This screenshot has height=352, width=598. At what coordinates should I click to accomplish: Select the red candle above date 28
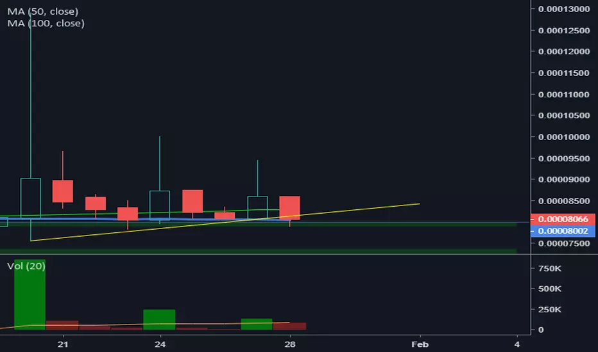click(290, 208)
